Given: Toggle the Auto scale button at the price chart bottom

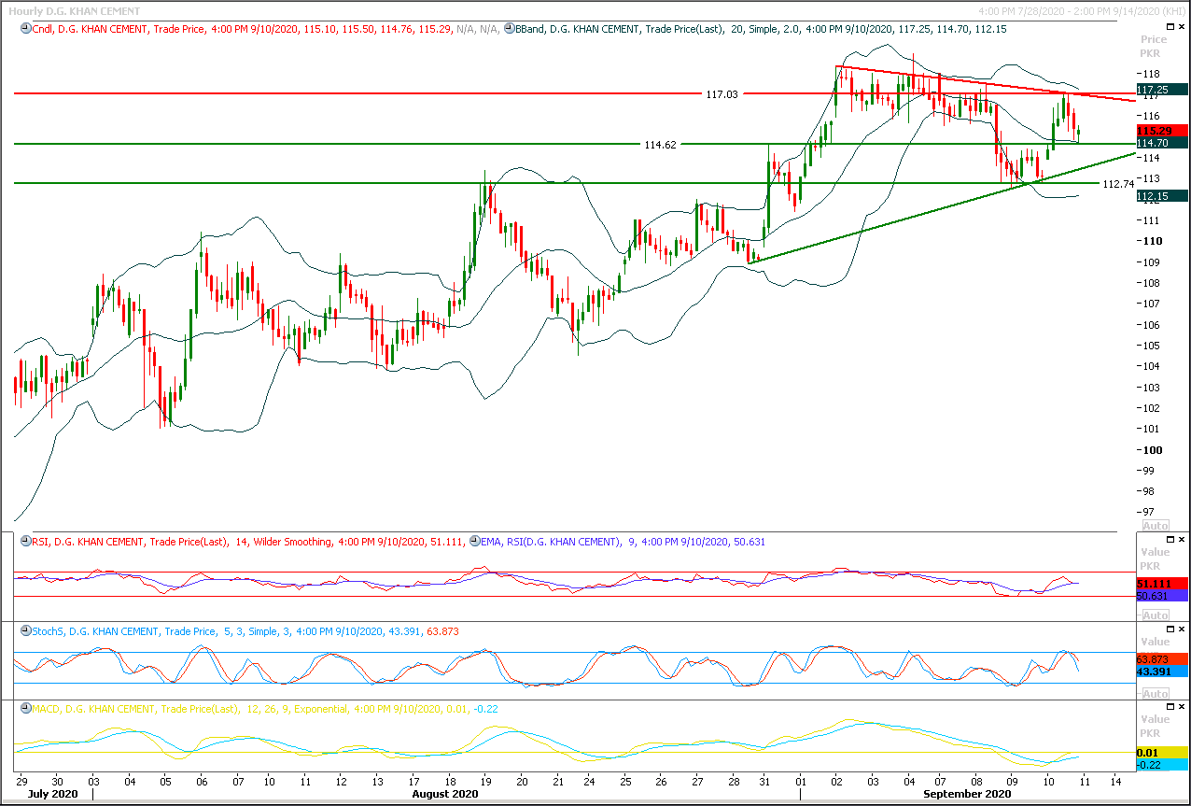Looking at the screenshot, I should click(1156, 527).
